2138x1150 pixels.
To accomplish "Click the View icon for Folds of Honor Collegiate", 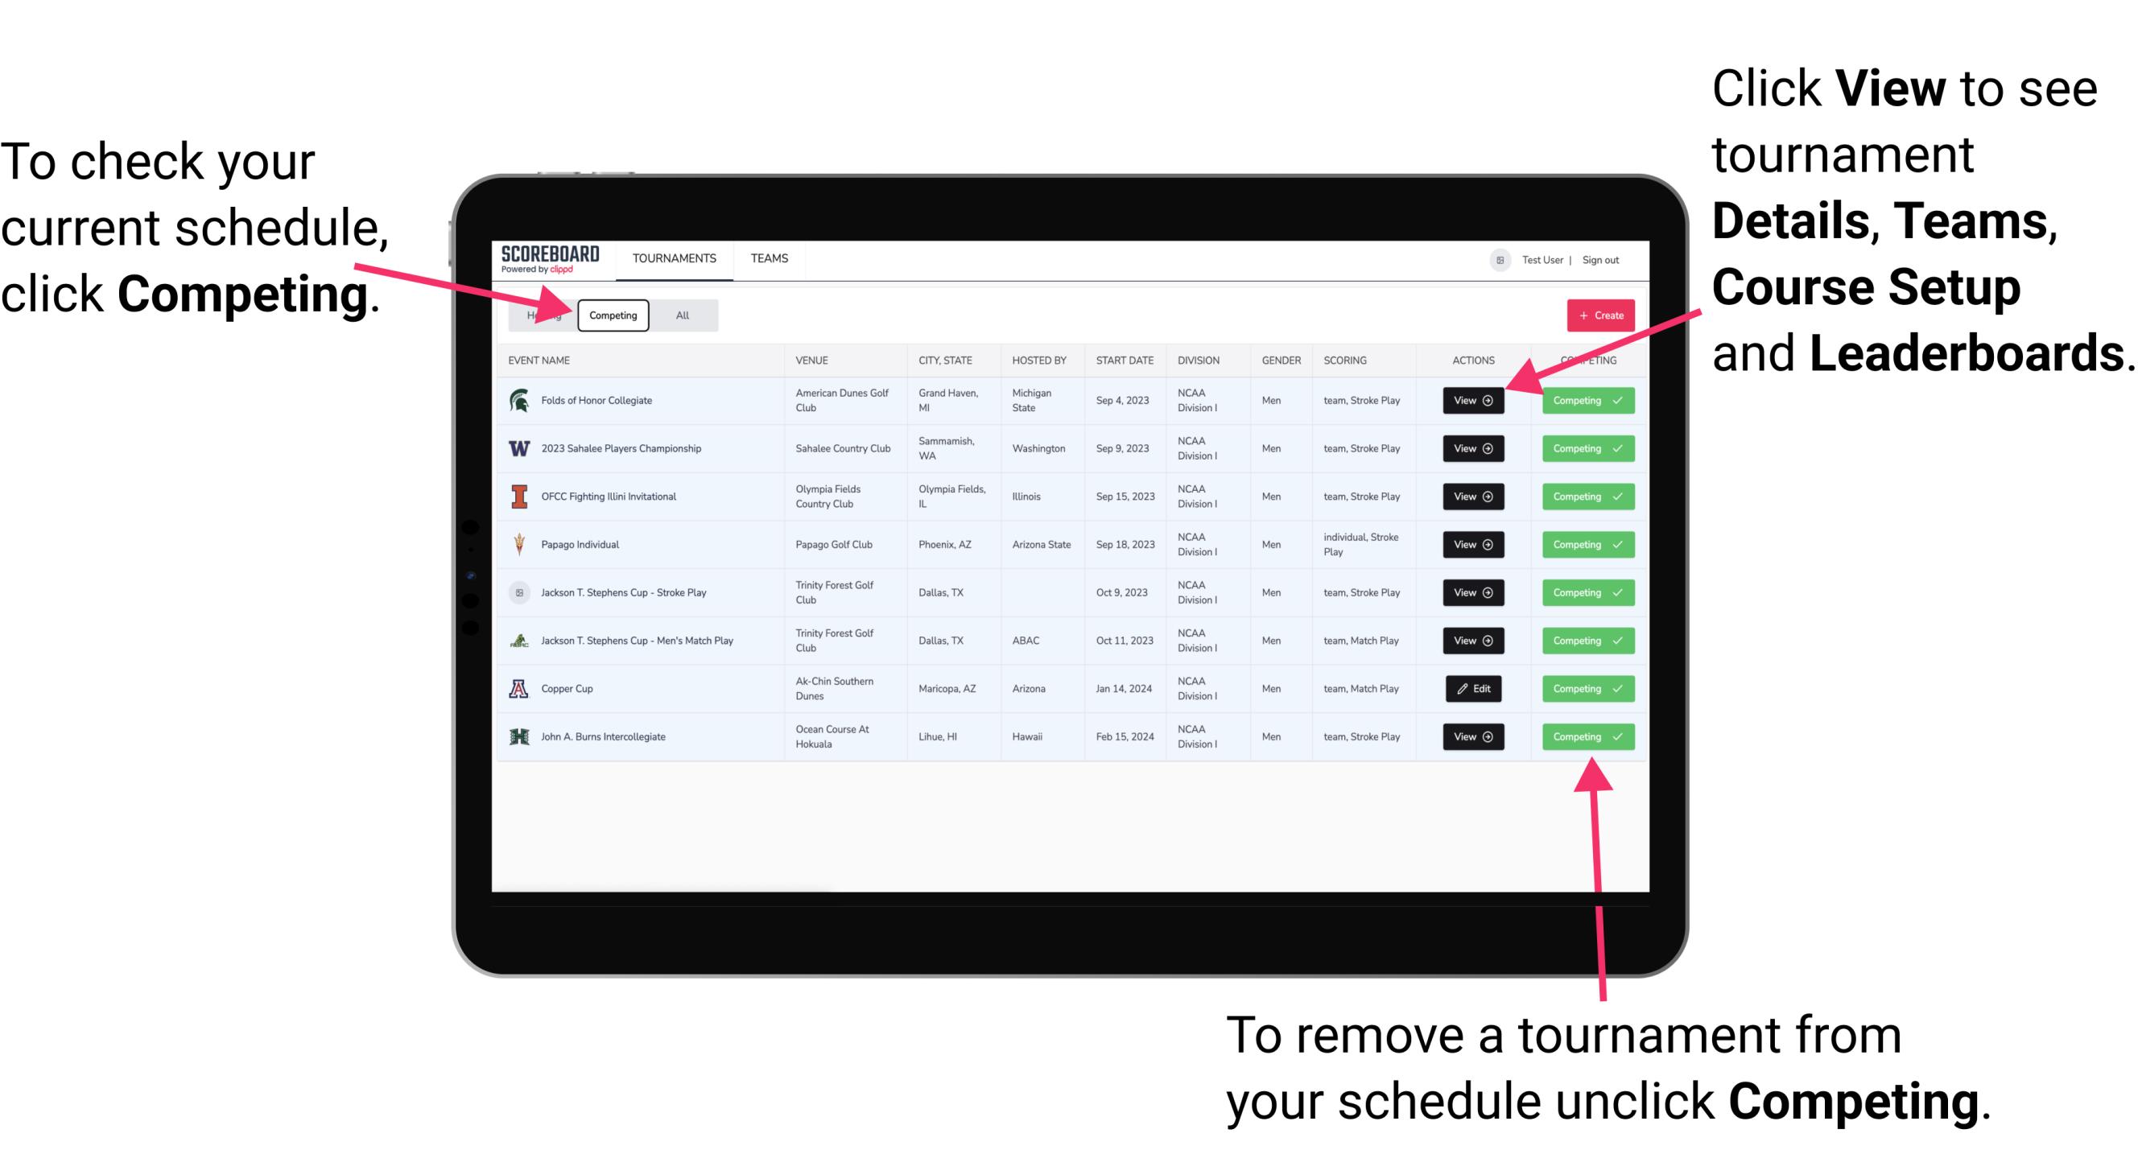I will click(x=1472, y=401).
